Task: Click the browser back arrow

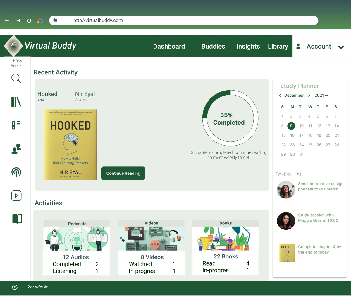Action: 7,21
